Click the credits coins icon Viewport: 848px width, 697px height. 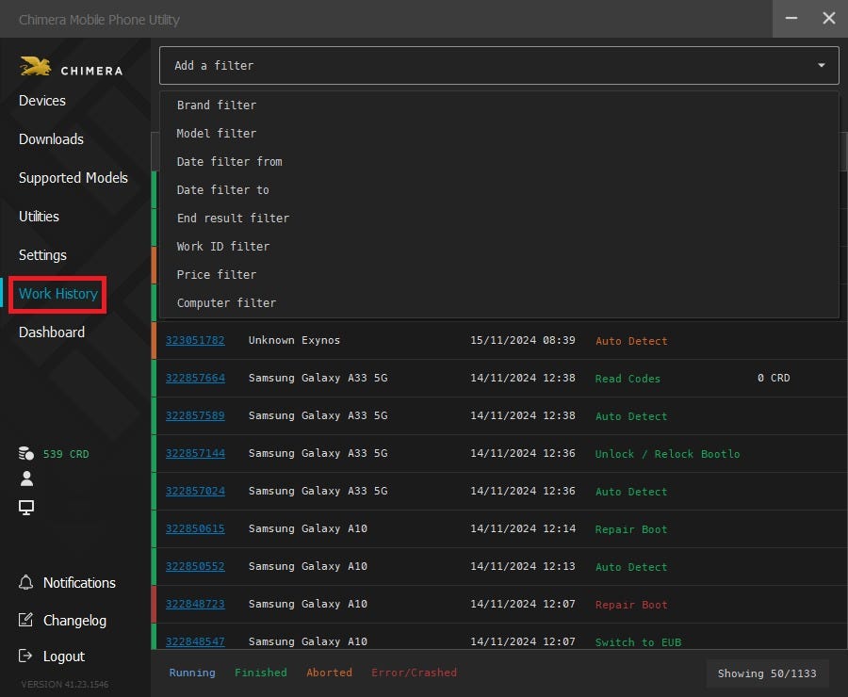(x=26, y=454)
